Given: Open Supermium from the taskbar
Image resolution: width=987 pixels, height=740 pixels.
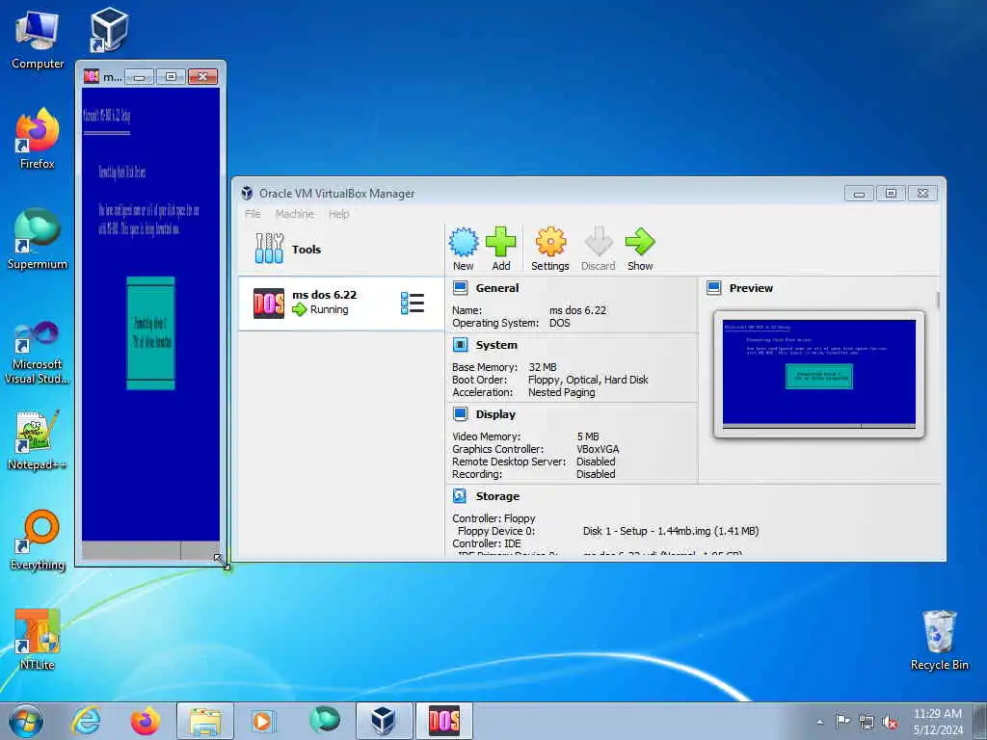Looking at the screenshot, I should click(325, 720).
